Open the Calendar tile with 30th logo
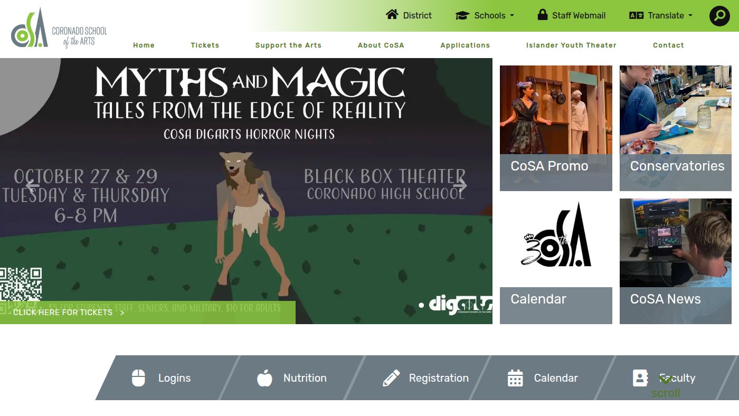The width and height of the screenshot is (739, 416). coord(556,261)
